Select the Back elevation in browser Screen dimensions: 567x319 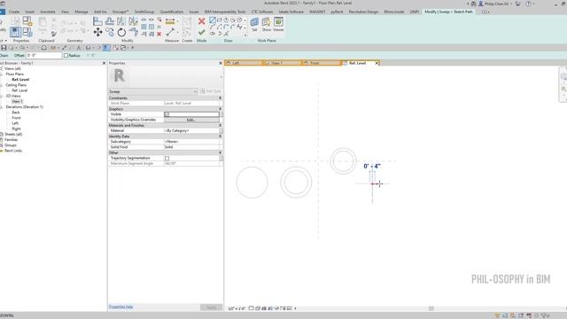point(16,113)
